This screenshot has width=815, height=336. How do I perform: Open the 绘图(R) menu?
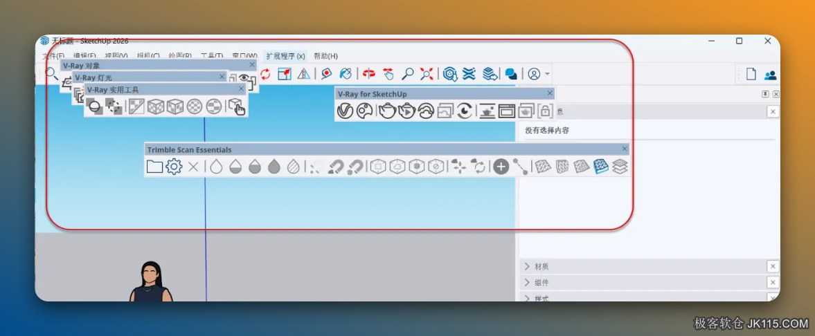180,55
